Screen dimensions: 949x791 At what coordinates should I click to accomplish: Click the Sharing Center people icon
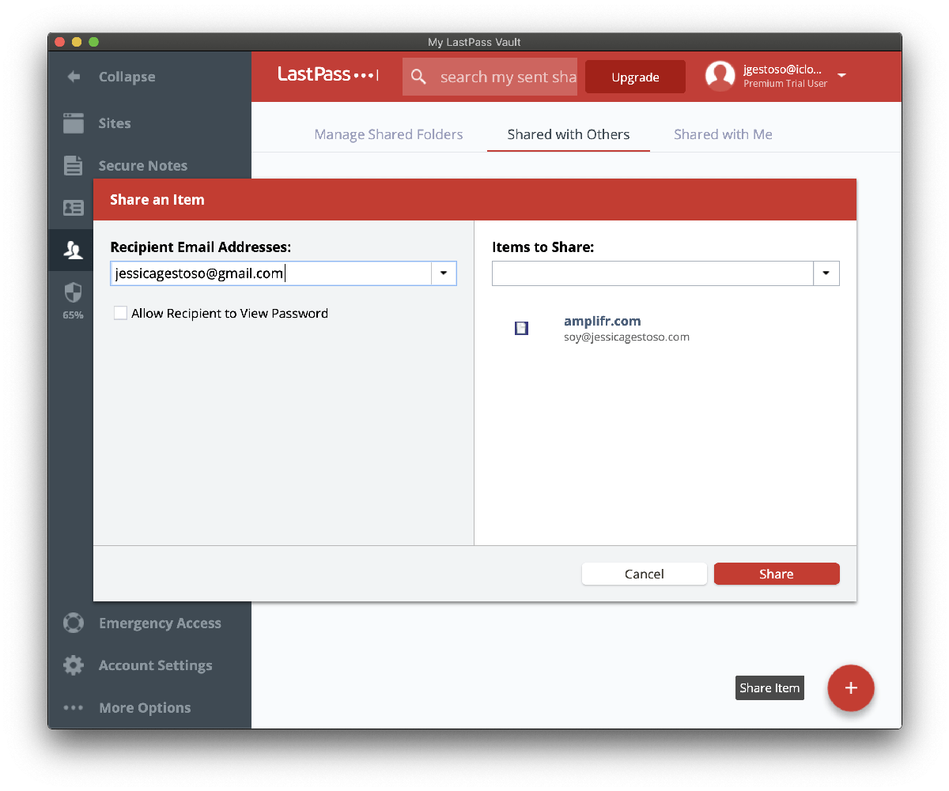73,250
